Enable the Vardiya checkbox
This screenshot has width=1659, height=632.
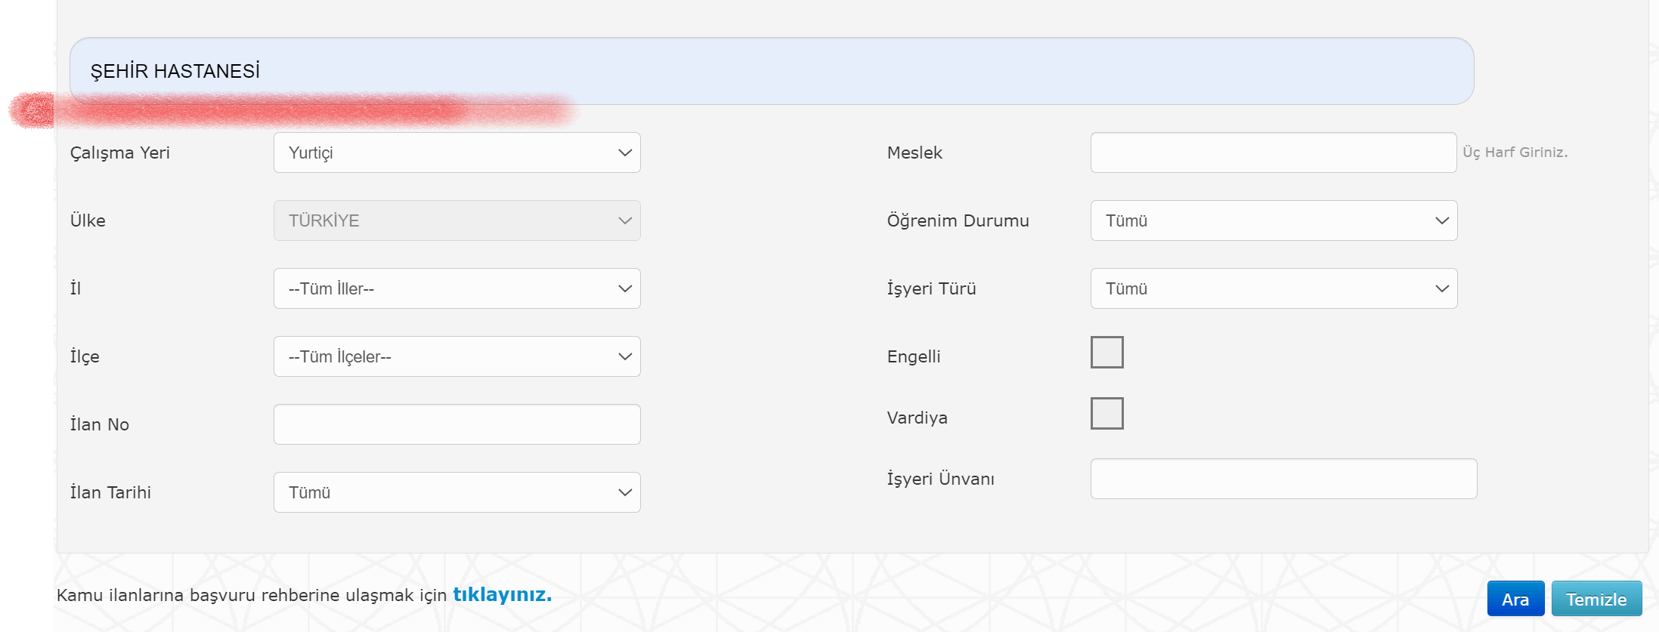[x=1107, y=414]
